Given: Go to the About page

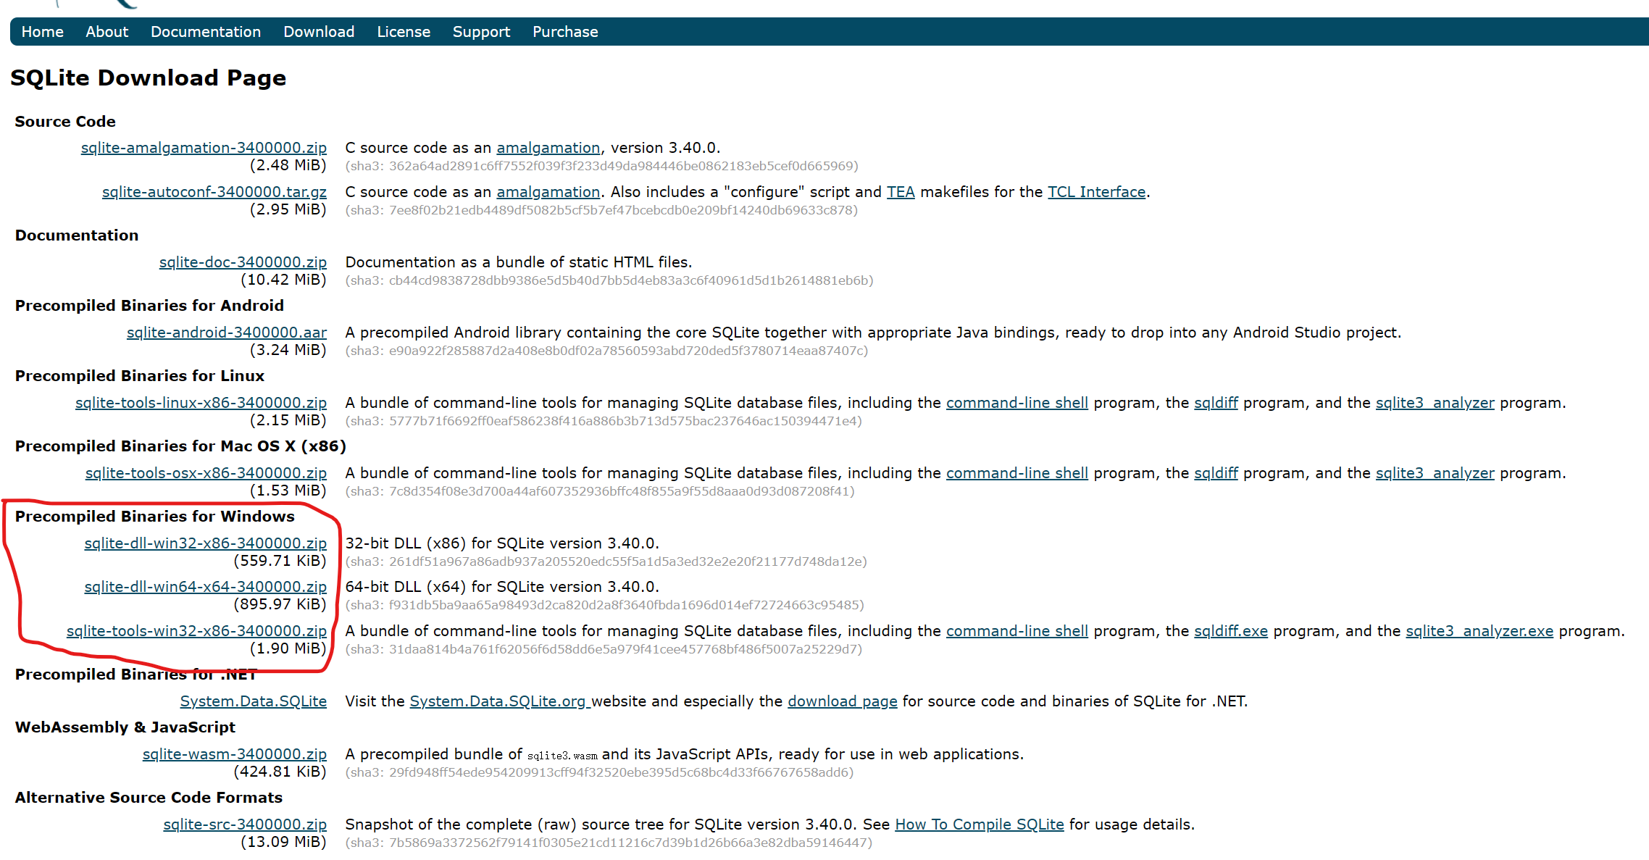Looking at the screenshot, I should click(107, 32).
